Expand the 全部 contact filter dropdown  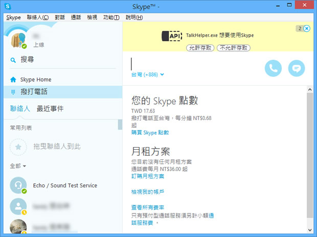18,166
